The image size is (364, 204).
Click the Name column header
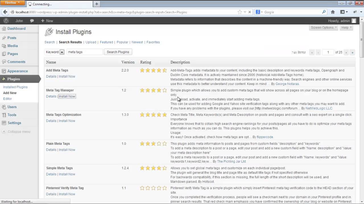[x=51, y=62]
